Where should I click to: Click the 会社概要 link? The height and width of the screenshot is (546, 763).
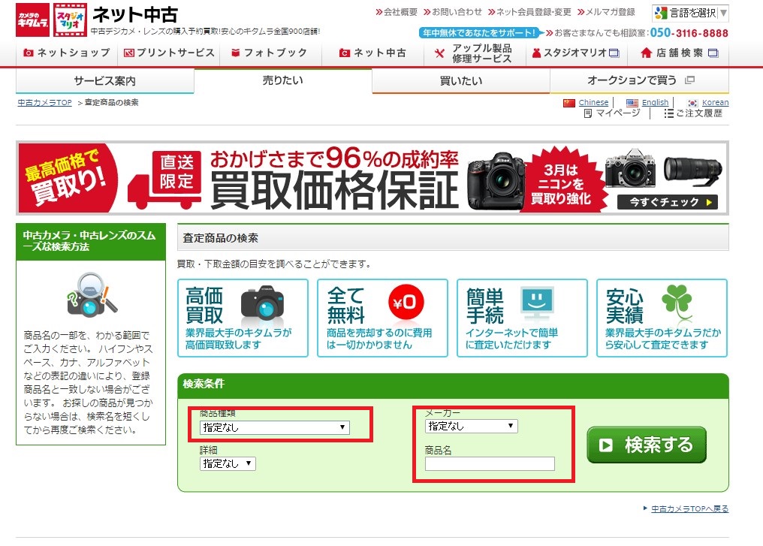coord(396,12)
